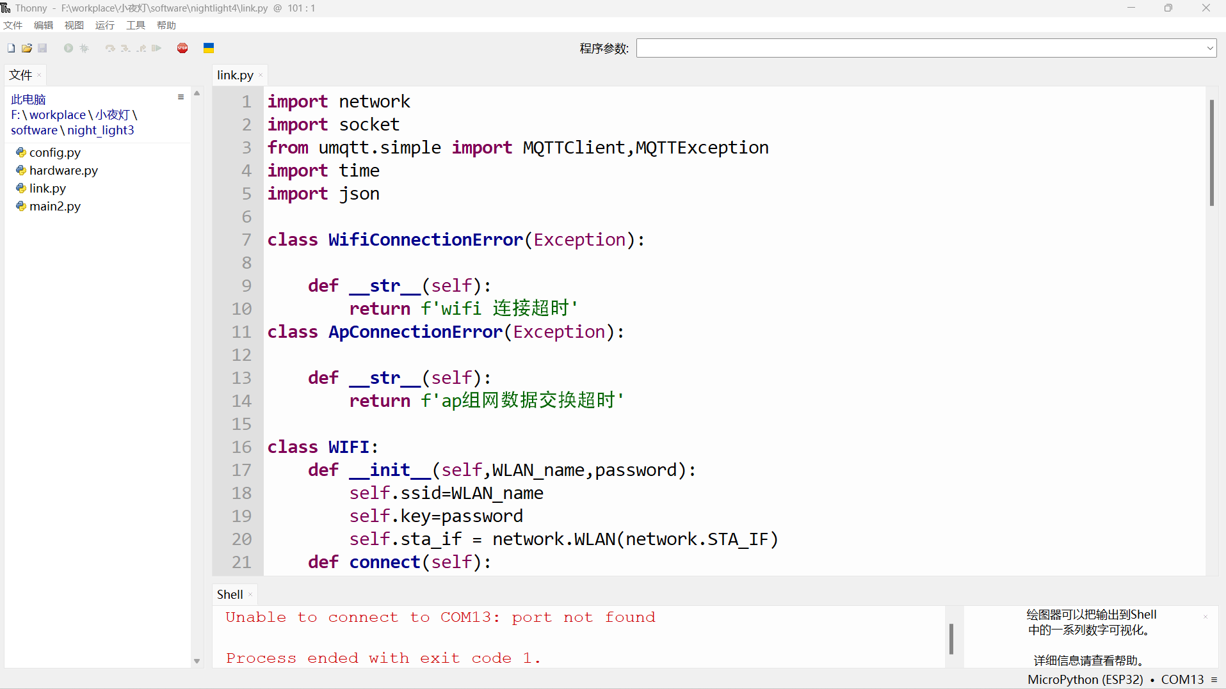The image size is (1226, 689).
Task: Close the plotter hint panel
Action: [x=1206, y=617]
